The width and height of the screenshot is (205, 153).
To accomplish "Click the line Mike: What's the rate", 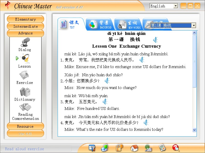I will (114, 130).
